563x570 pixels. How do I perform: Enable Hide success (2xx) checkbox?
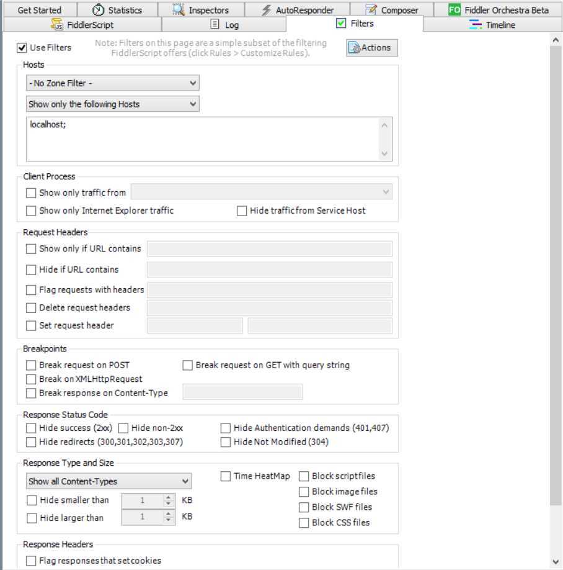pyautogui.click(x=31, y=428)
